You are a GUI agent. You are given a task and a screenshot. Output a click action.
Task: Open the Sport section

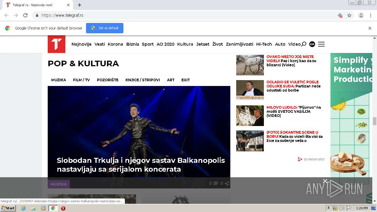point(148,44)
